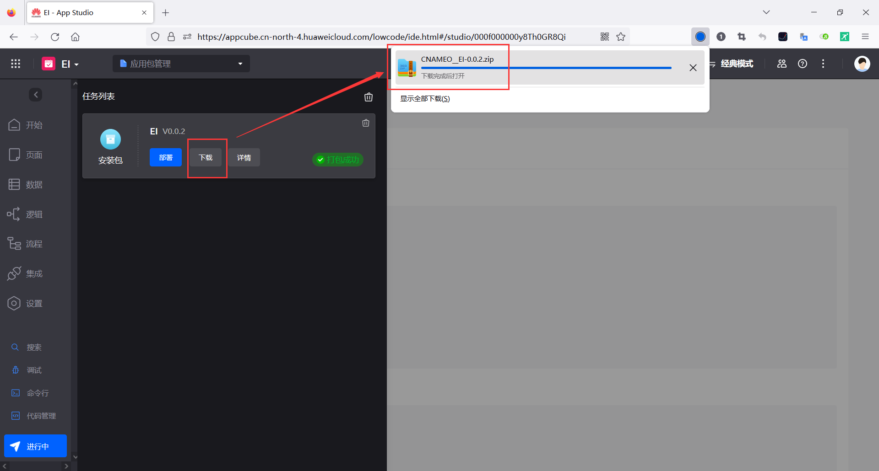
Task: Click the padlock site security icon
Action: [x=171, y=37]
